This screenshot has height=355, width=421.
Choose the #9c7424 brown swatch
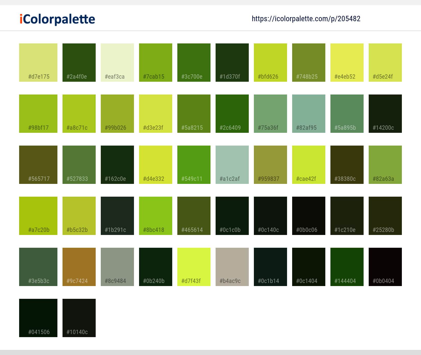pos(79,267)
